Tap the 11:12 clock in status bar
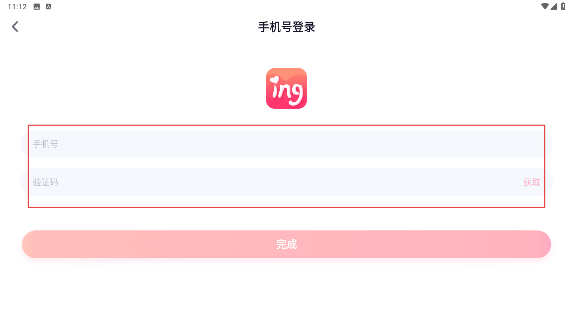This screenshot has width=573, height=322. tap(17, 7)
